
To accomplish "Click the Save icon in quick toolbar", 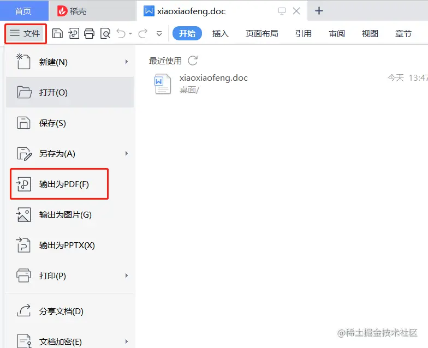I will pyautogui.click(x=57, y=34).
